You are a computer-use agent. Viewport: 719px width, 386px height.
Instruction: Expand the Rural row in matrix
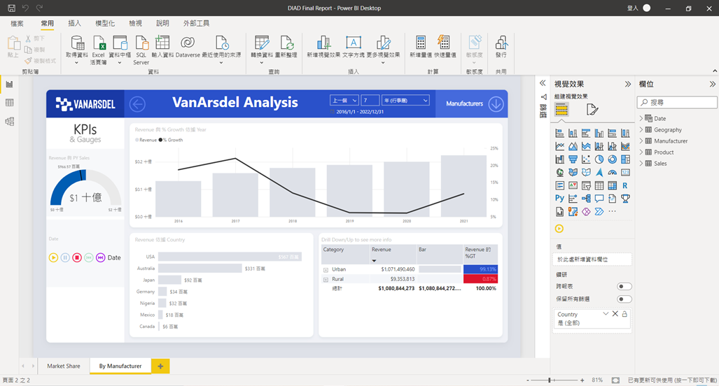point(326,279)
